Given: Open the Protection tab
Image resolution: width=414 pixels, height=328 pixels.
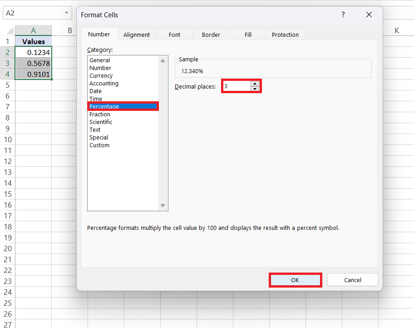Looking at the screenshot, I should click(285, 35).
